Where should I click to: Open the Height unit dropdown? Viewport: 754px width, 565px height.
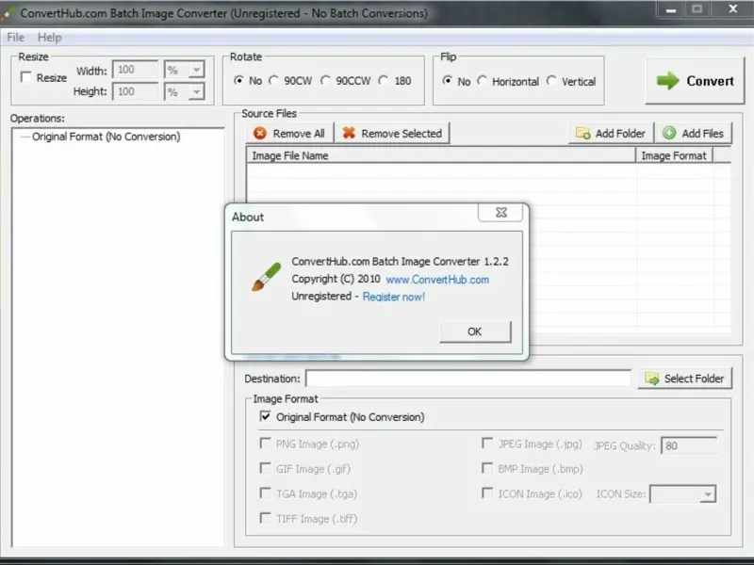point(196,91)
